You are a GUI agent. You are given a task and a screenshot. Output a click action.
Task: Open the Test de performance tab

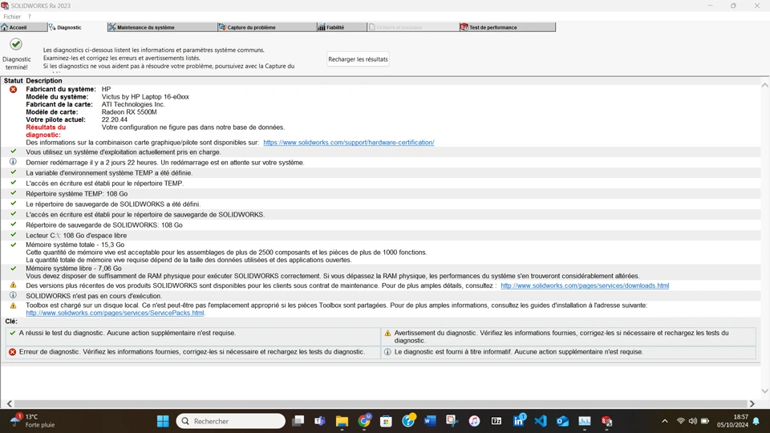(507, 27)
